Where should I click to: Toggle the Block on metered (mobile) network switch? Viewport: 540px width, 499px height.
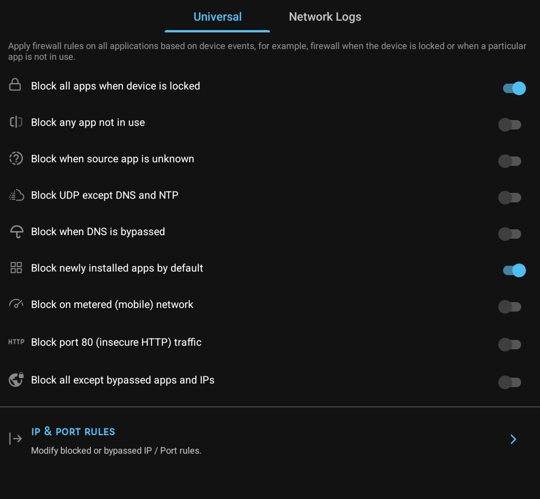509,307
